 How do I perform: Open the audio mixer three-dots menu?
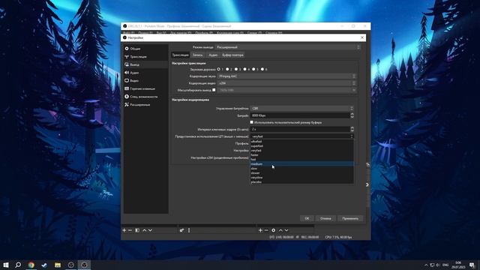click(189, 230)
